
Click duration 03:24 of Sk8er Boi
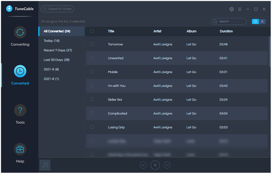(223, 100)
